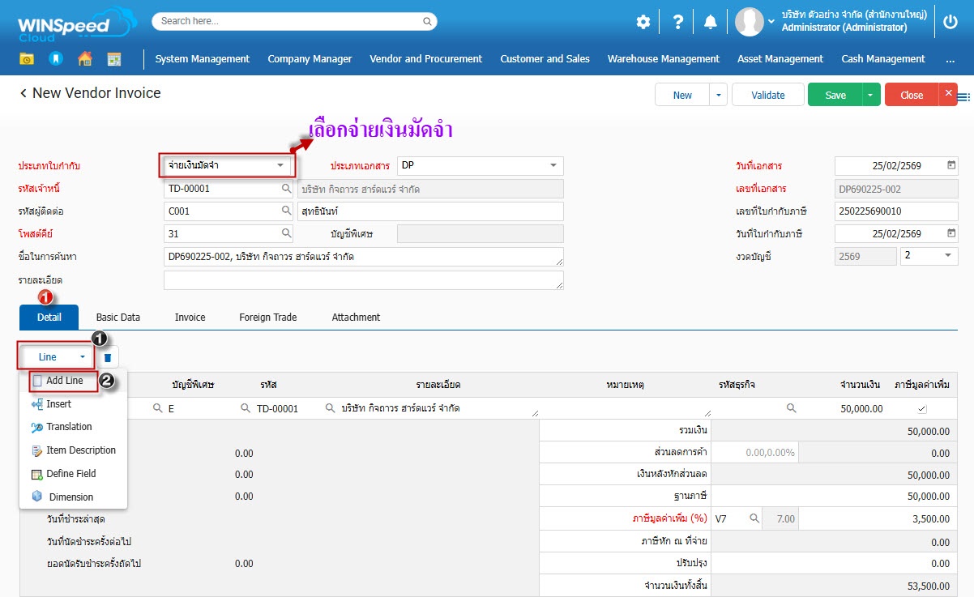Switch to the Basic Data tab
974x597 pixels.
[x=118, y=318]
